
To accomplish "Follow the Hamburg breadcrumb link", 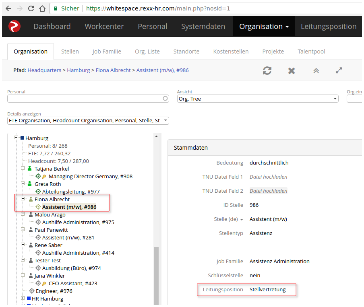I will (79, 70).
